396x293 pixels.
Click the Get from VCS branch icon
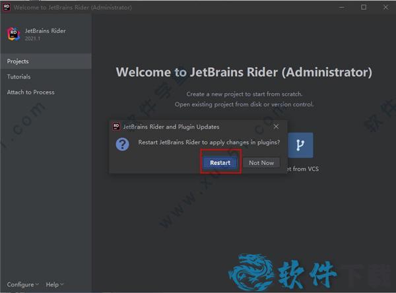tap(300, 145)
